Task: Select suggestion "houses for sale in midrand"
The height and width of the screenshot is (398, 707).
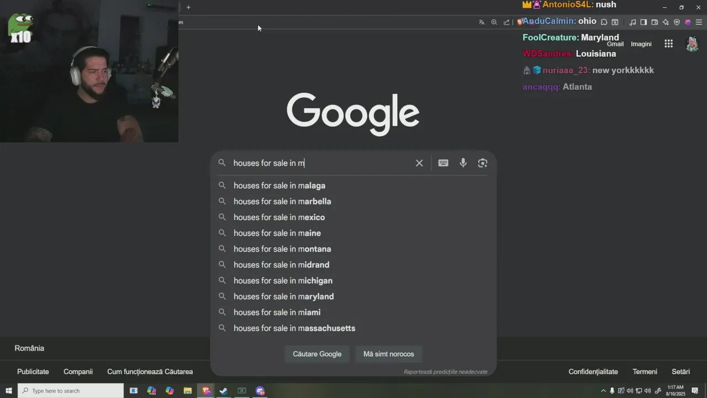Action: tap(353, 265)
